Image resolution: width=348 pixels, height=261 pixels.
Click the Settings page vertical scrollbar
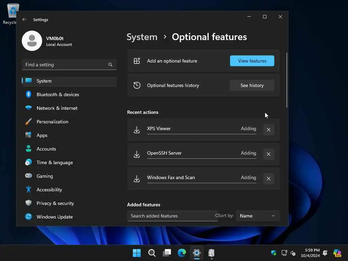[287, 80]
